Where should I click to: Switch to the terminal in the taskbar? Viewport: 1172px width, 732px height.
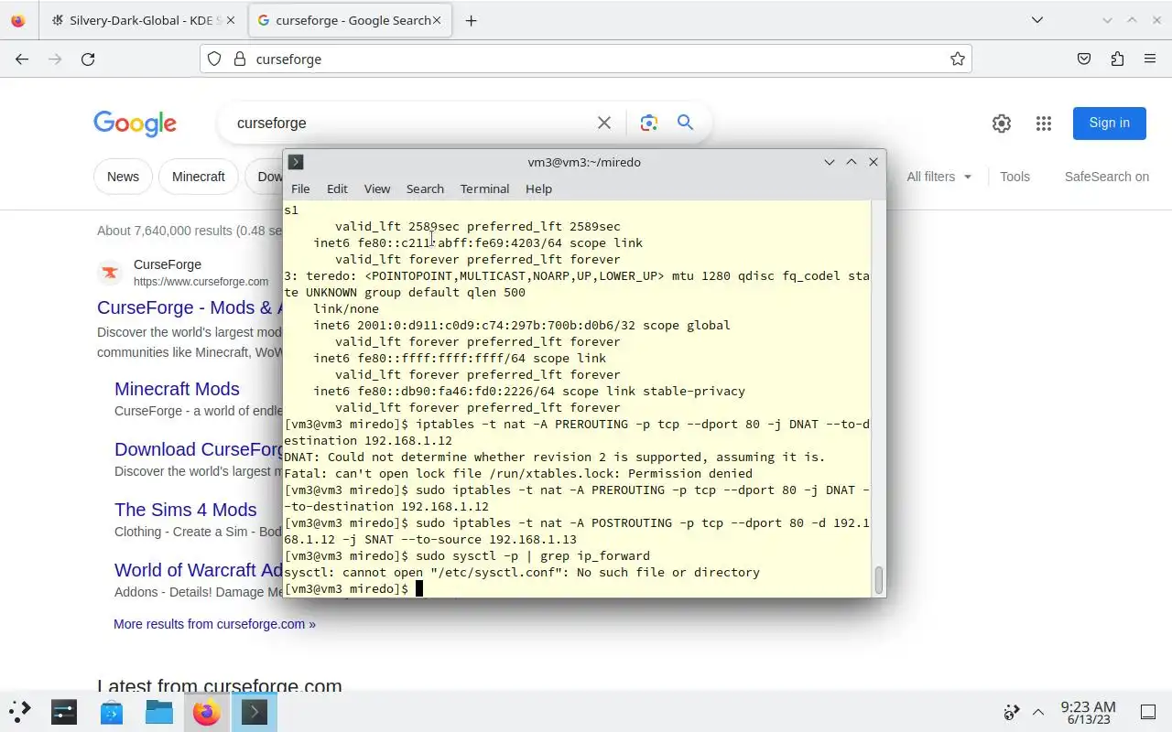[x=255, y=711]
